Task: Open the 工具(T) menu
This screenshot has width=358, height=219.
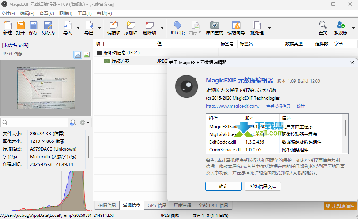Action: (84, 14)
